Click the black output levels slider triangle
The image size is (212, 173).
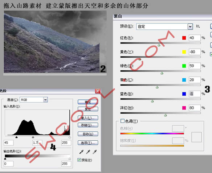click(5, 159)
